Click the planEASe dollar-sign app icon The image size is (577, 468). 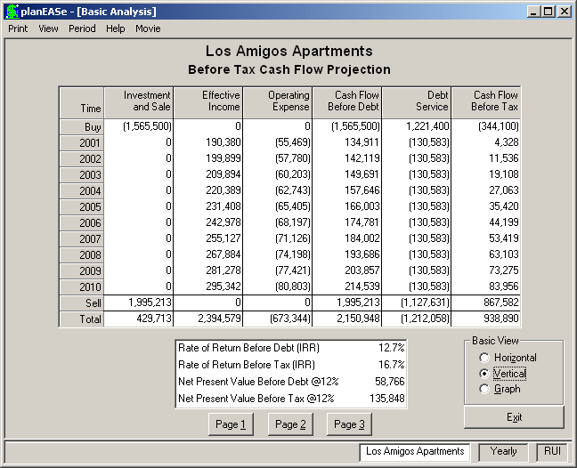coord(12,12)
